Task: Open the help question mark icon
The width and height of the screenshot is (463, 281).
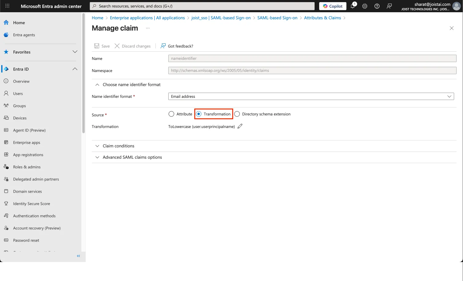Action: click(x=377, y=6)
